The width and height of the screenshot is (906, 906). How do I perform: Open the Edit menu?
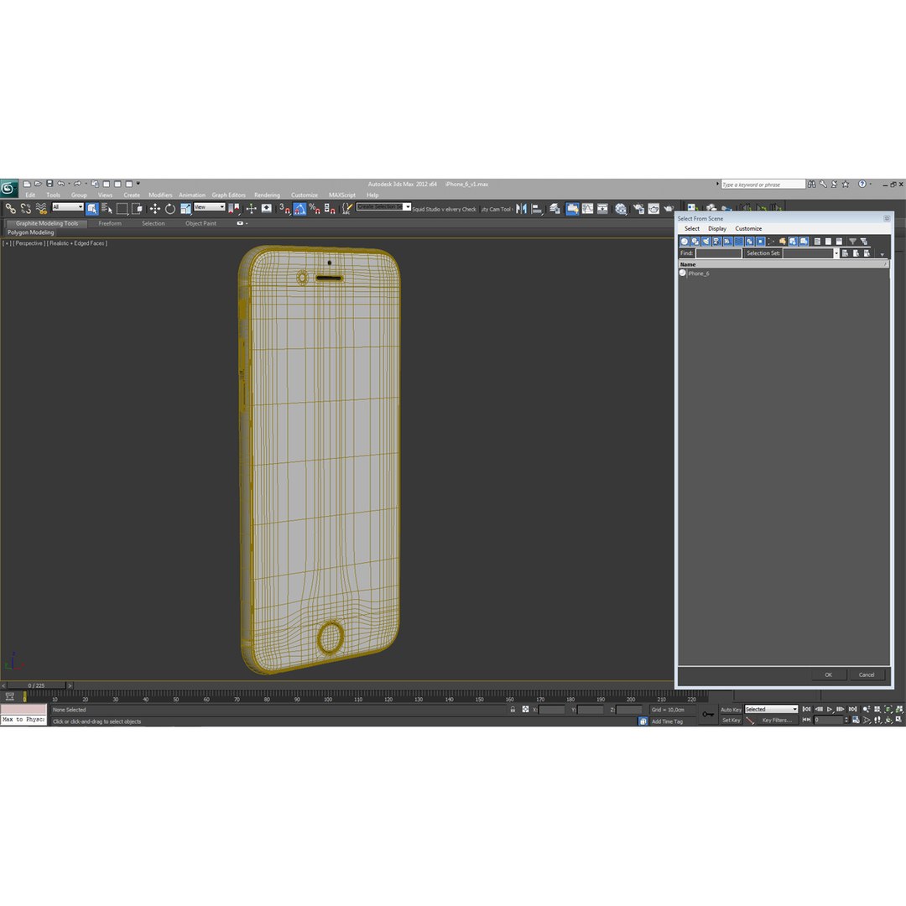30,195
